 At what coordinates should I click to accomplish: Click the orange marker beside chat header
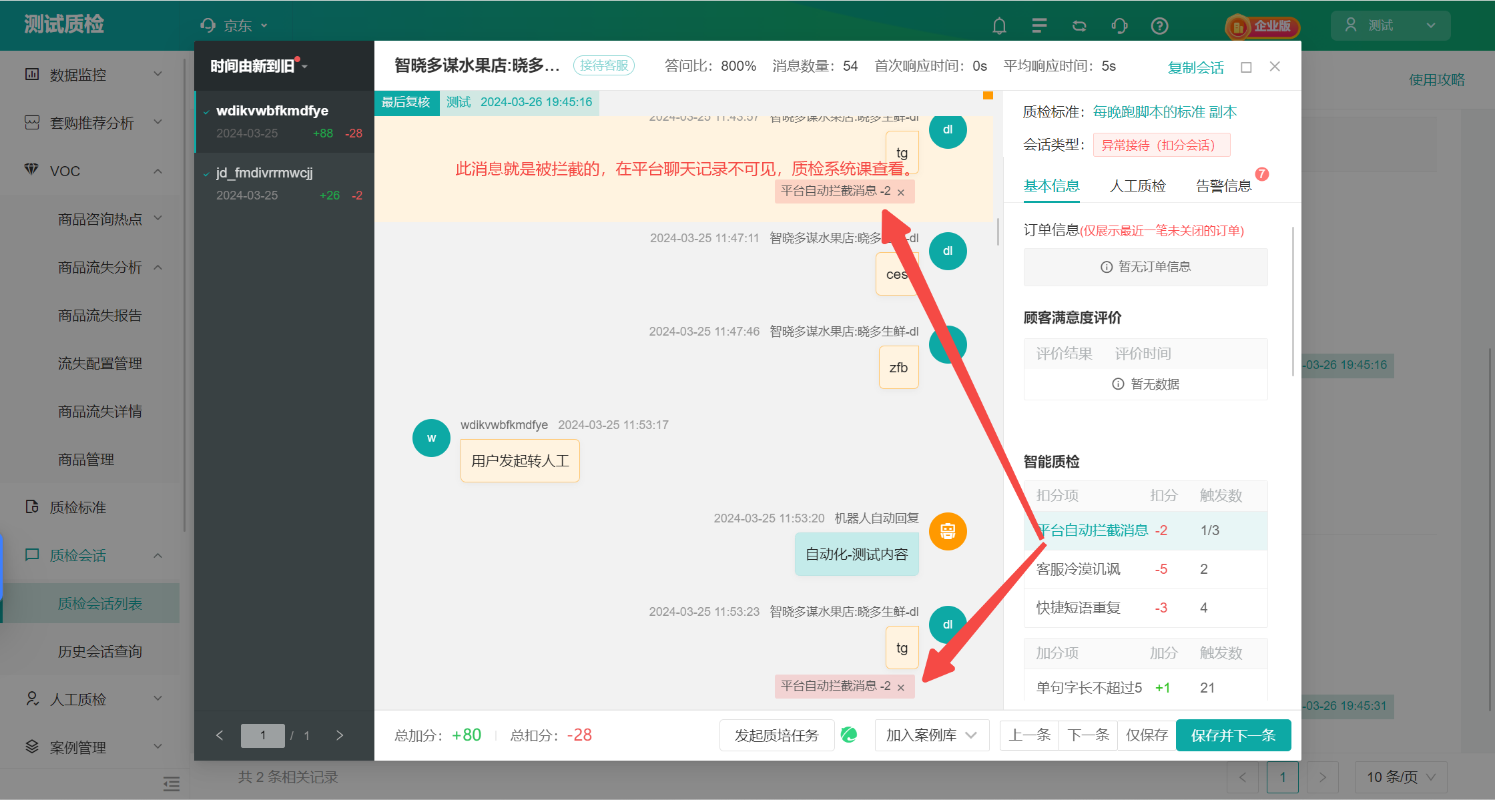[988, 96]
